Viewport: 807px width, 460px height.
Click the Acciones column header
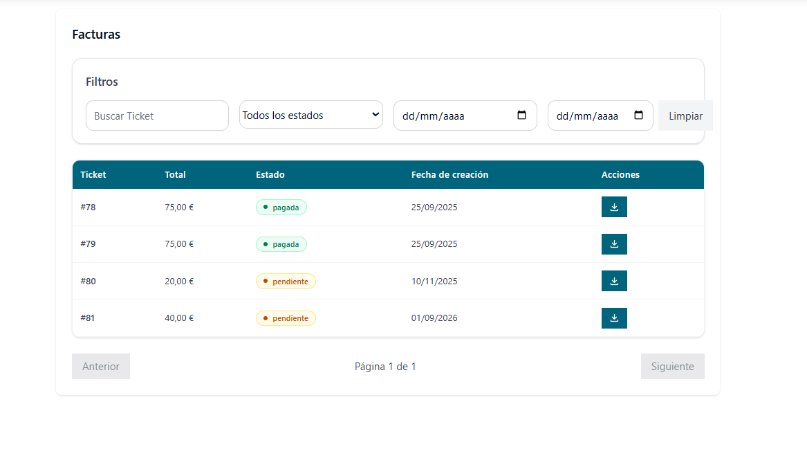[x=621, y=175]
